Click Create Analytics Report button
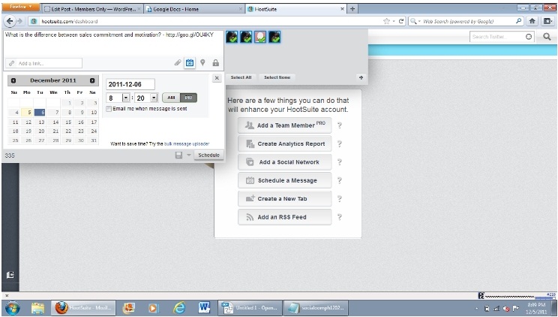 pos(285,143)
